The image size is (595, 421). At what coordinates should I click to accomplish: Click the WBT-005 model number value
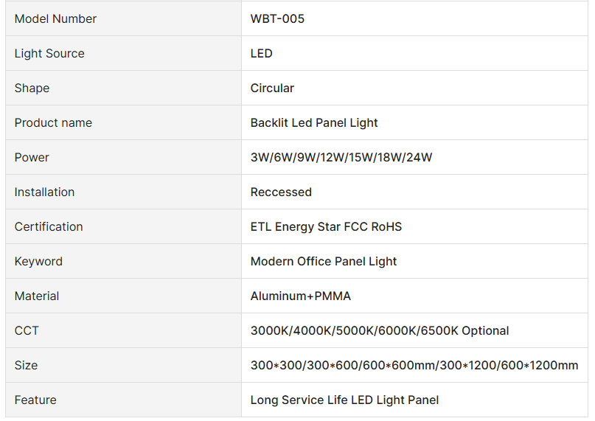click(x=277, y=18)
